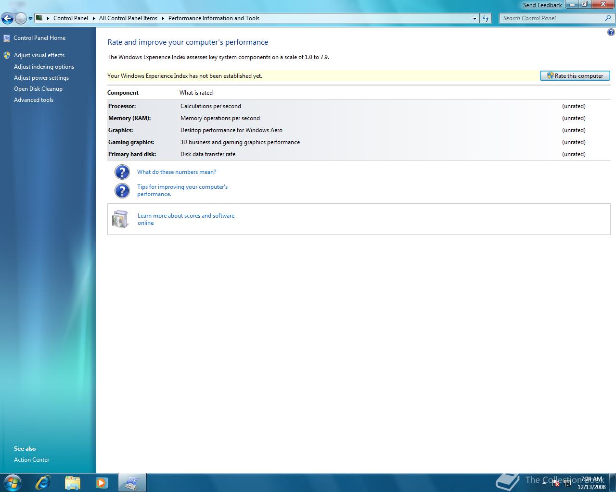Click Rate this computer button
The height and width of the screenshot is (492, 616).
[x=575, y=76]
